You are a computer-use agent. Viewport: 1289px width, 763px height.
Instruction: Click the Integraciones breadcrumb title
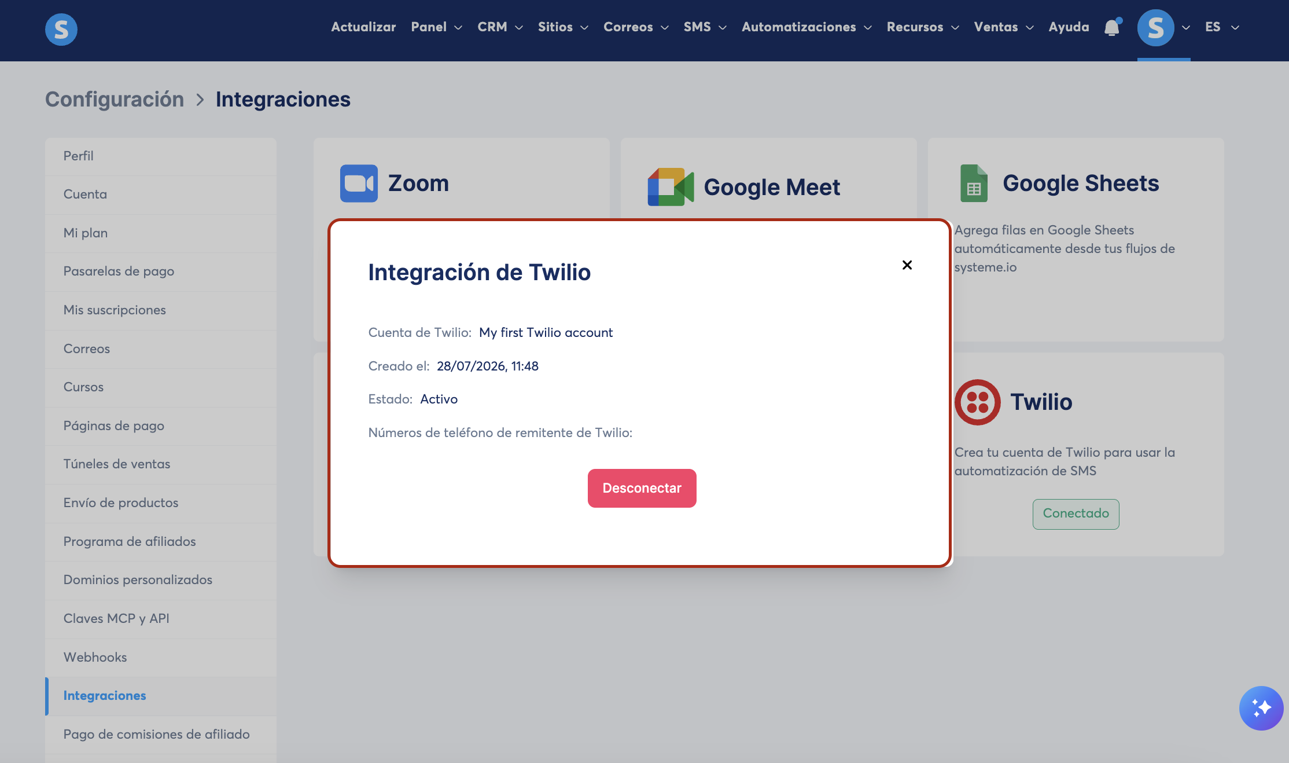coord(283,100)
